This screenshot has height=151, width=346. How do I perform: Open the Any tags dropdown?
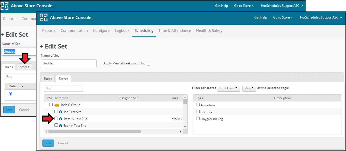(x=249, y=88)
